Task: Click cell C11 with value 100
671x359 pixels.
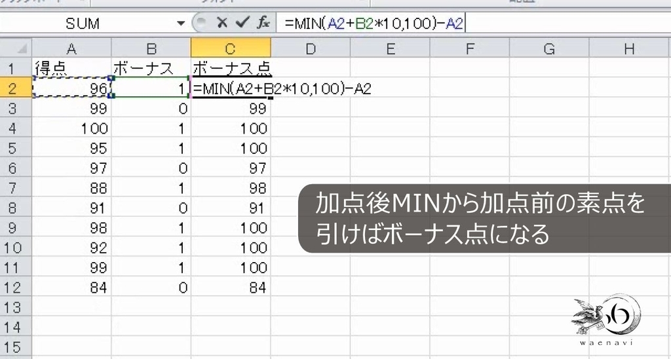Action: coord(231,267)
